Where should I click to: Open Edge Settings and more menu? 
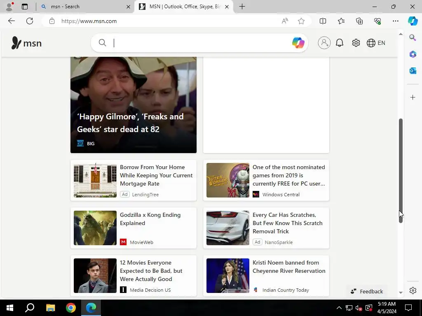point(395,21)
